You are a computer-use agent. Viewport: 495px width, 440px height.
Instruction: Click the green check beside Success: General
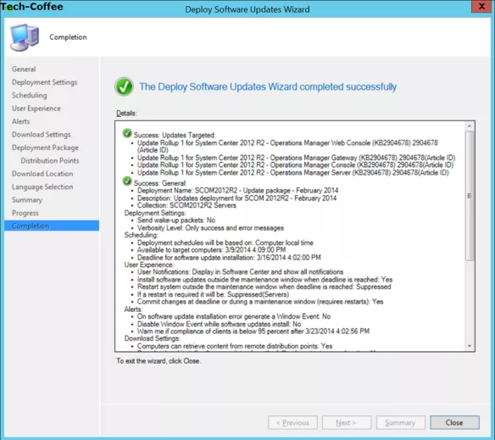[x=127, y=181]
